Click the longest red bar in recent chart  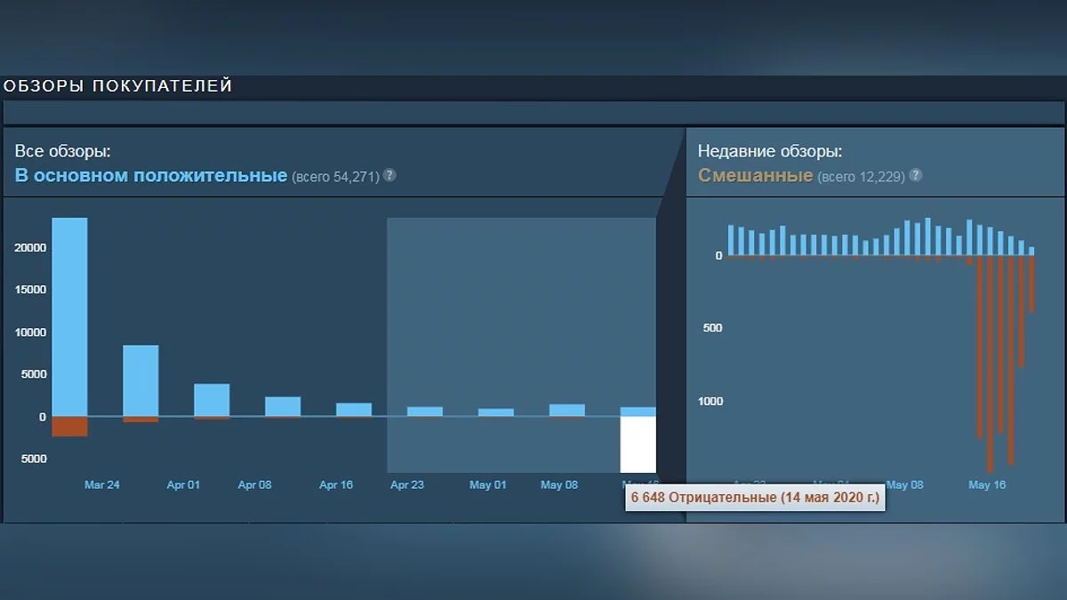(x=990, y=364)
